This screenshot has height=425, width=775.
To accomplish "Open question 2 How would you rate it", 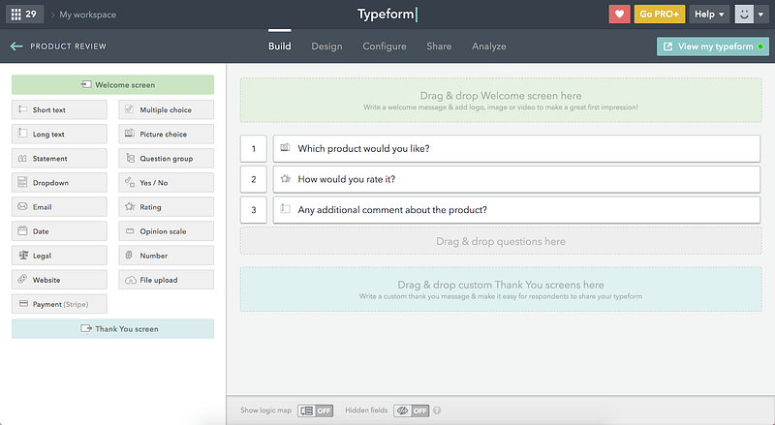I will [516, 179].
